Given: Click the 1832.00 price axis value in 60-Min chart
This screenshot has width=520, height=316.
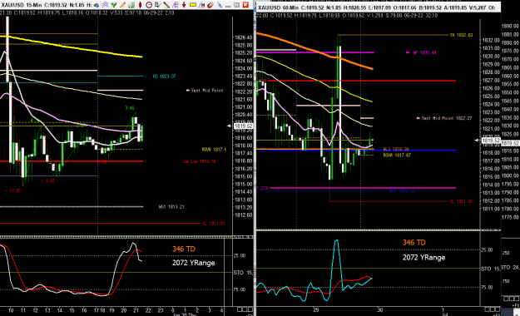Looking at the screenshot, I should pyautogui.click(x=491, y=40).
